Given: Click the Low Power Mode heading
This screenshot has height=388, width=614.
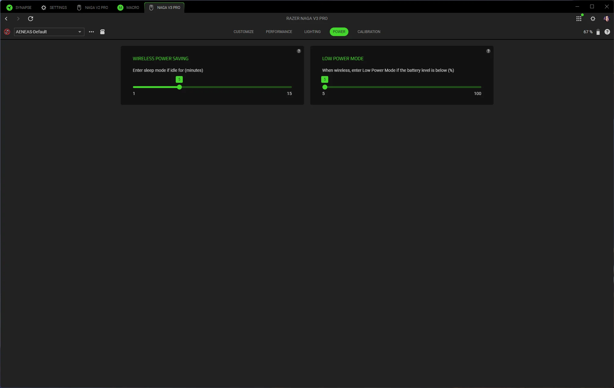Looking at the screenshot, I should click(x=343, y=59).
